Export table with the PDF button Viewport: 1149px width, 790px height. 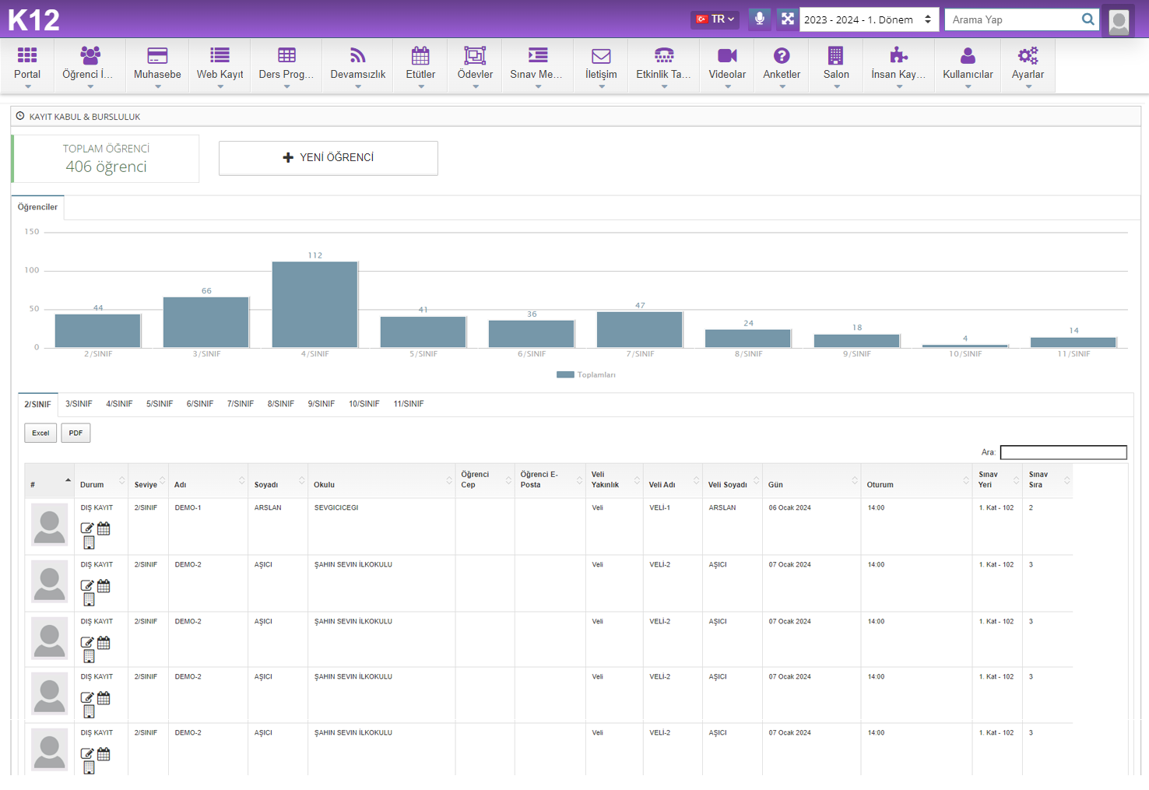coord(76,433)
